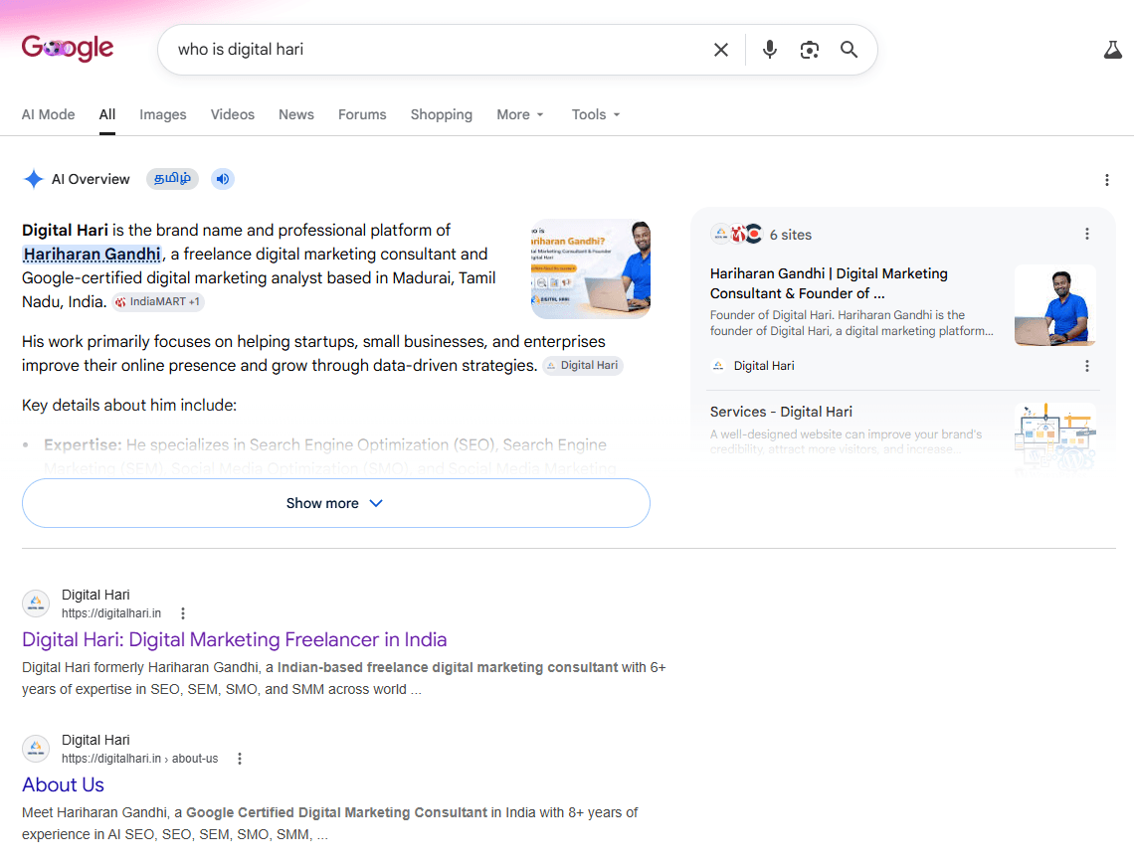Open Digital Marketing Freelancer in India result
This screenshot has height=866, width=1134.
[235, 639]
